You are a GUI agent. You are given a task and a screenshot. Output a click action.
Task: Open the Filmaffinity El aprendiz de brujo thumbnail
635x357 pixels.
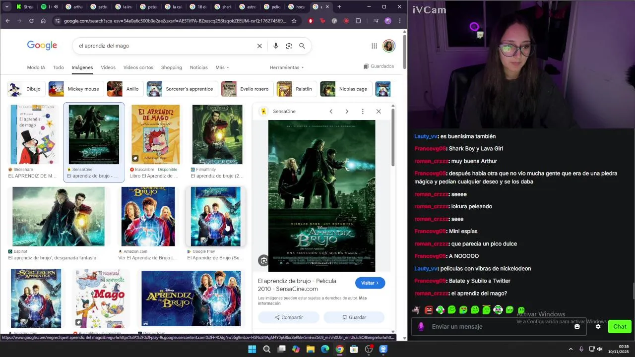click(x=217, y=134)
